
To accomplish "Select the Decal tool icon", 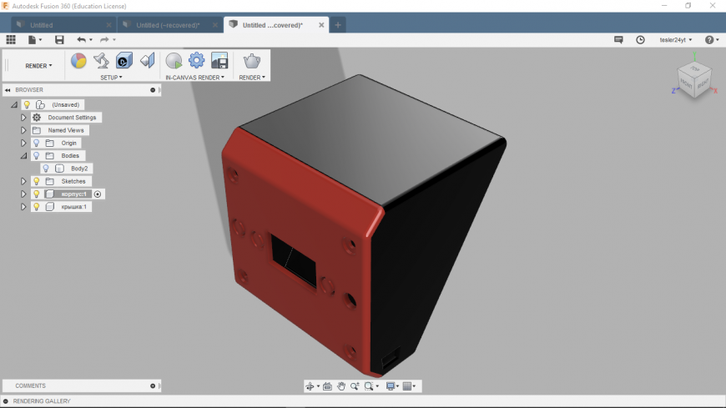I will [124, 61].
